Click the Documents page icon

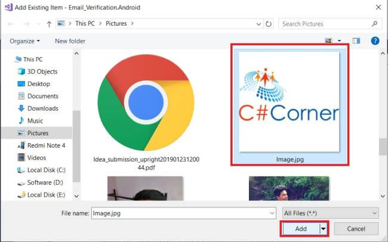[x=21, y=96]
